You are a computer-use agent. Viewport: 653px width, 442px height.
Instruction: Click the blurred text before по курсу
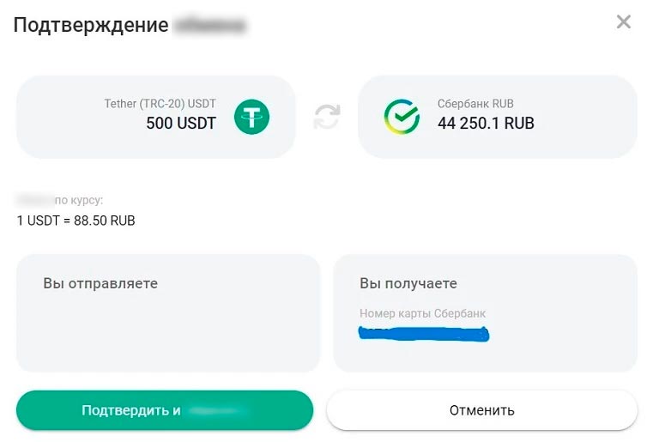point(33,201)
